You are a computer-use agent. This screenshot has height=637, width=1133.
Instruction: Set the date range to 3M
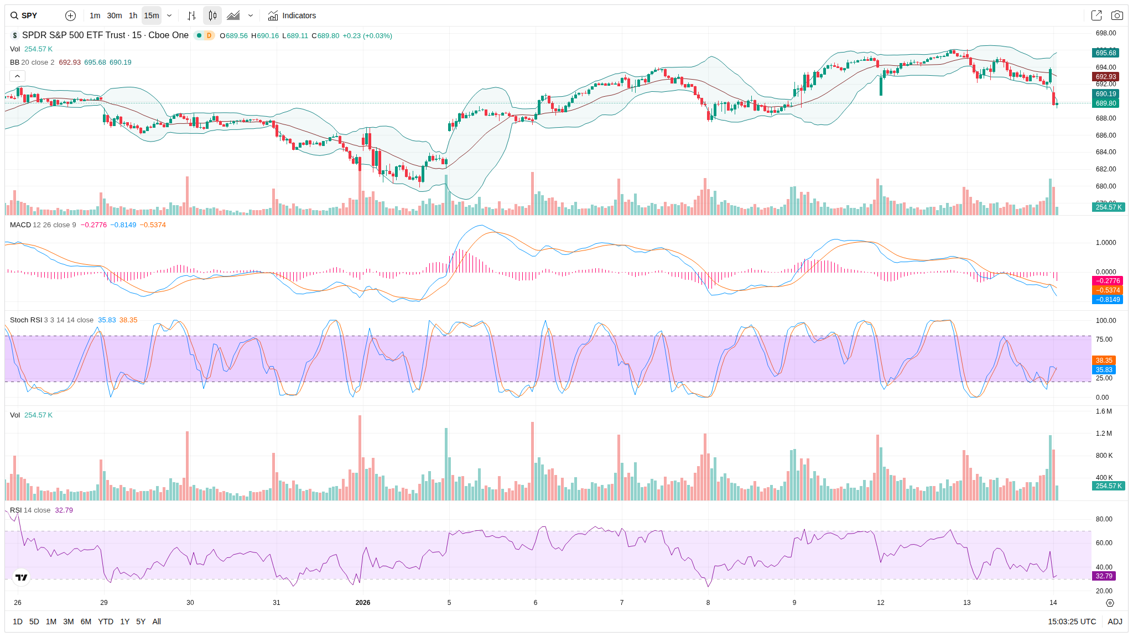68,622
